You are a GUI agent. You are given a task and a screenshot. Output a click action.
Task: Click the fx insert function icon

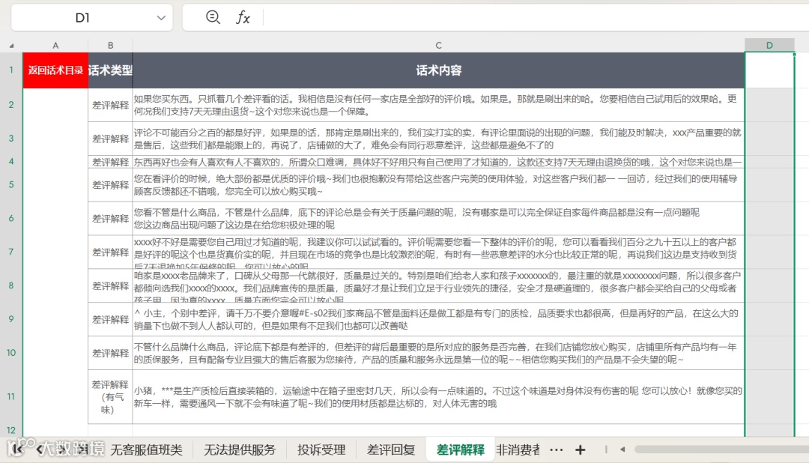tap(243, 17)
